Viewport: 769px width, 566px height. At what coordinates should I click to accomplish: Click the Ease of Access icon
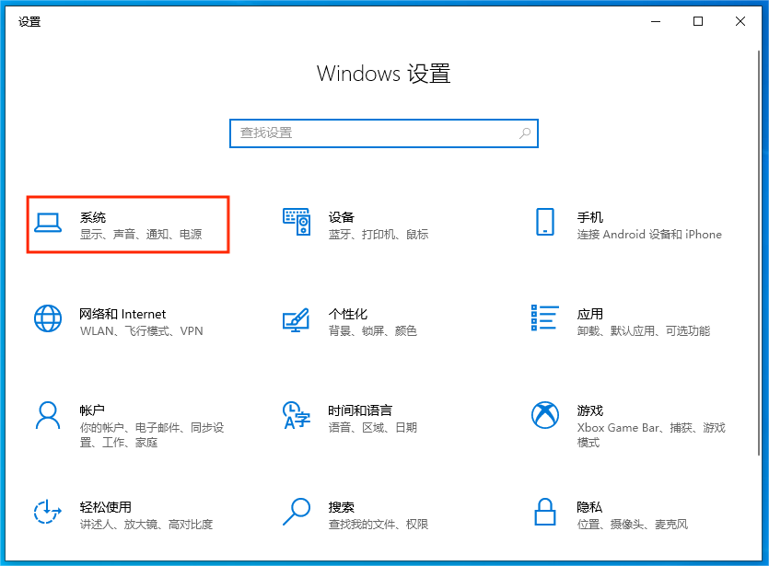[x=48, y=513]
